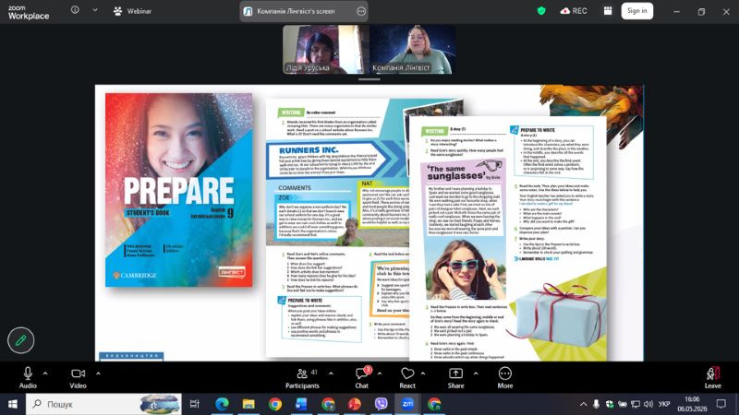
Task: Turn on the Video camera
Action: click(78, 378)
